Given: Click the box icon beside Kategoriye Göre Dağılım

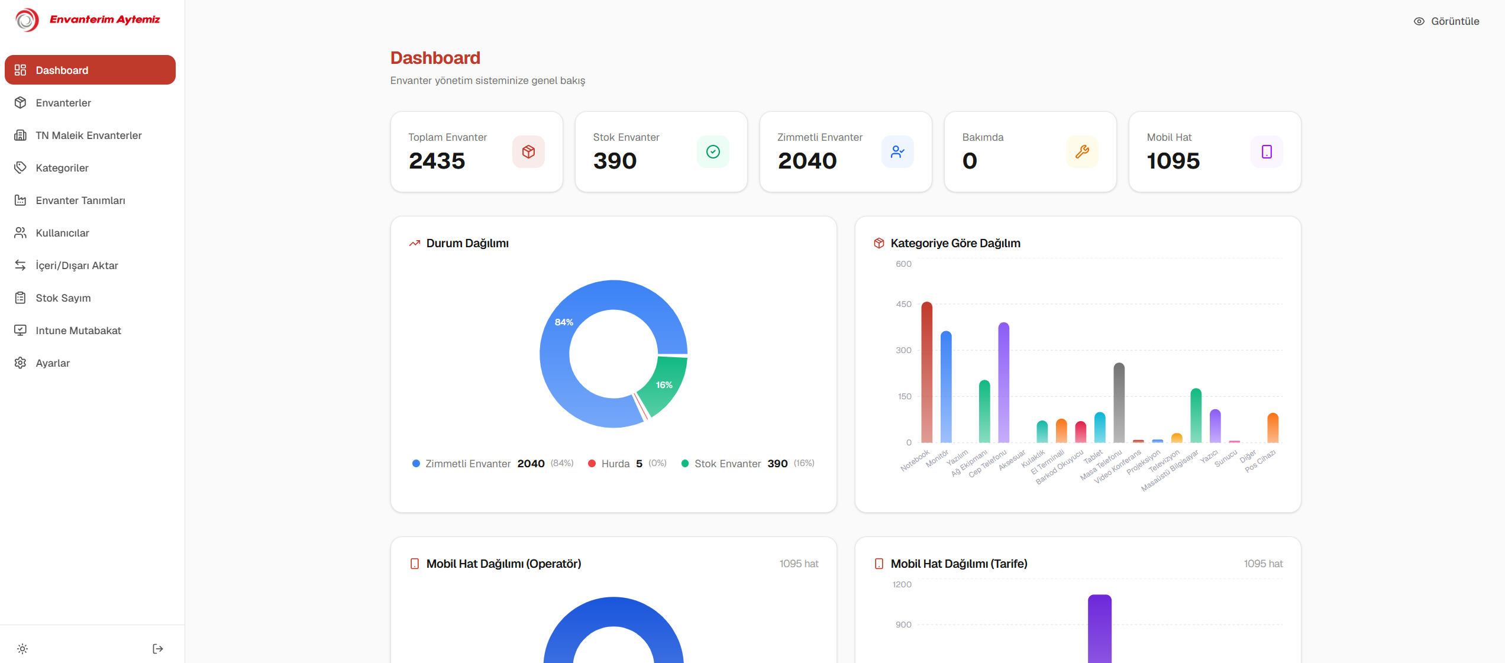Looking at the screenshot, I should click(x=879, y=243).
